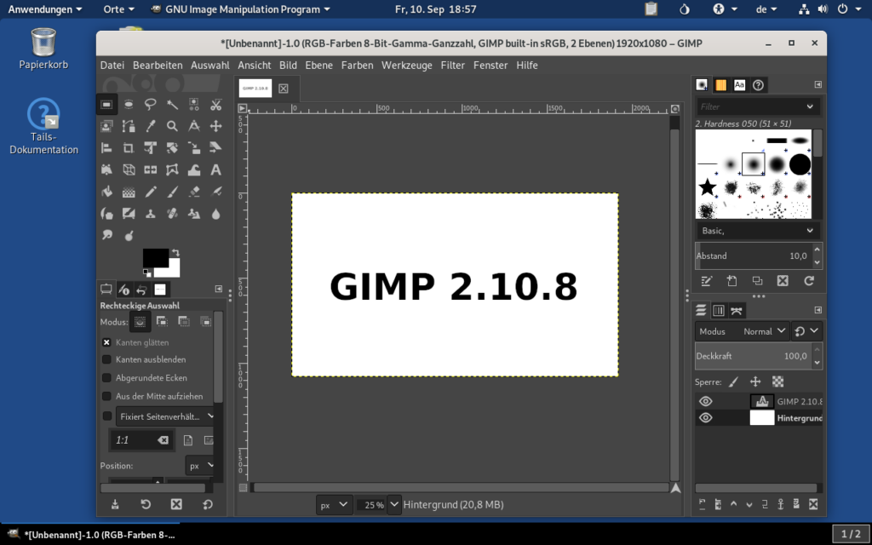872x545 pixels.
Task: Replace selection mode button
Action: click(x=141, y=321)
